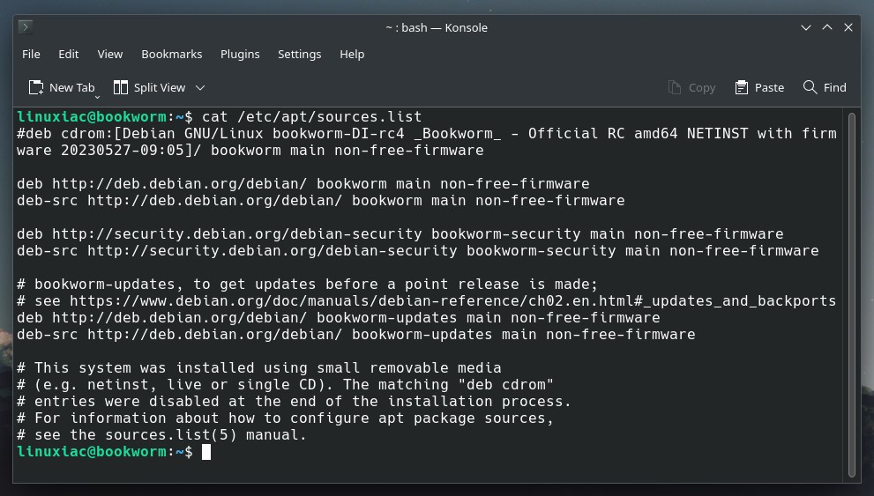The height and width of the screenshot is (496, 874).
Task: Click the Paste clipboard icon
Action: click(742, 87)
